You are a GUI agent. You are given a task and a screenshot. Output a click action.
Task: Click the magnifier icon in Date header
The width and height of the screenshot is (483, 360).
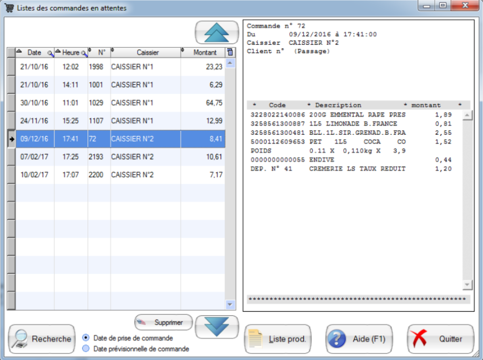click(x=50, y=53)
